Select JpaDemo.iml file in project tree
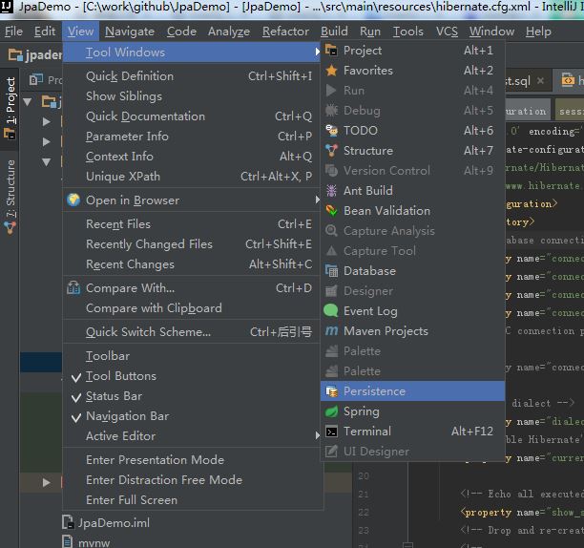Image resolution: width=584 pixels, height=548 pixels. pyautogui.click(x=114, y=522)
